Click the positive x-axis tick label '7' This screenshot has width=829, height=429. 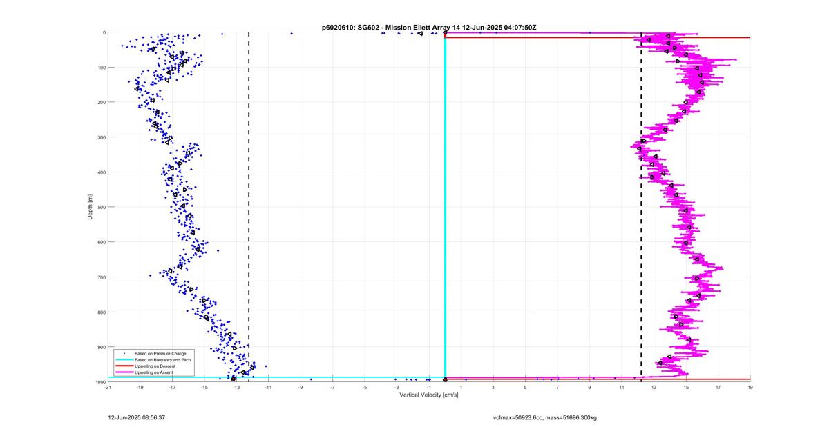(x=558, y=387)
